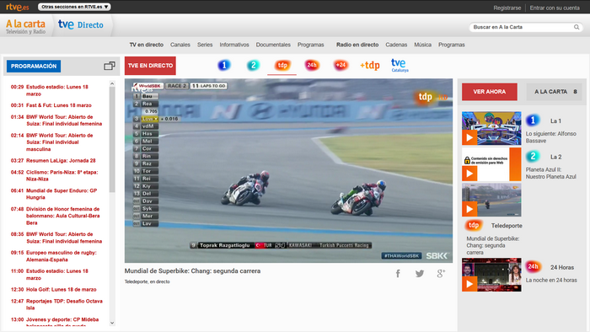Share the broadcast on Facebook
This screenshot has width=590, height=332.
point(398,274)
